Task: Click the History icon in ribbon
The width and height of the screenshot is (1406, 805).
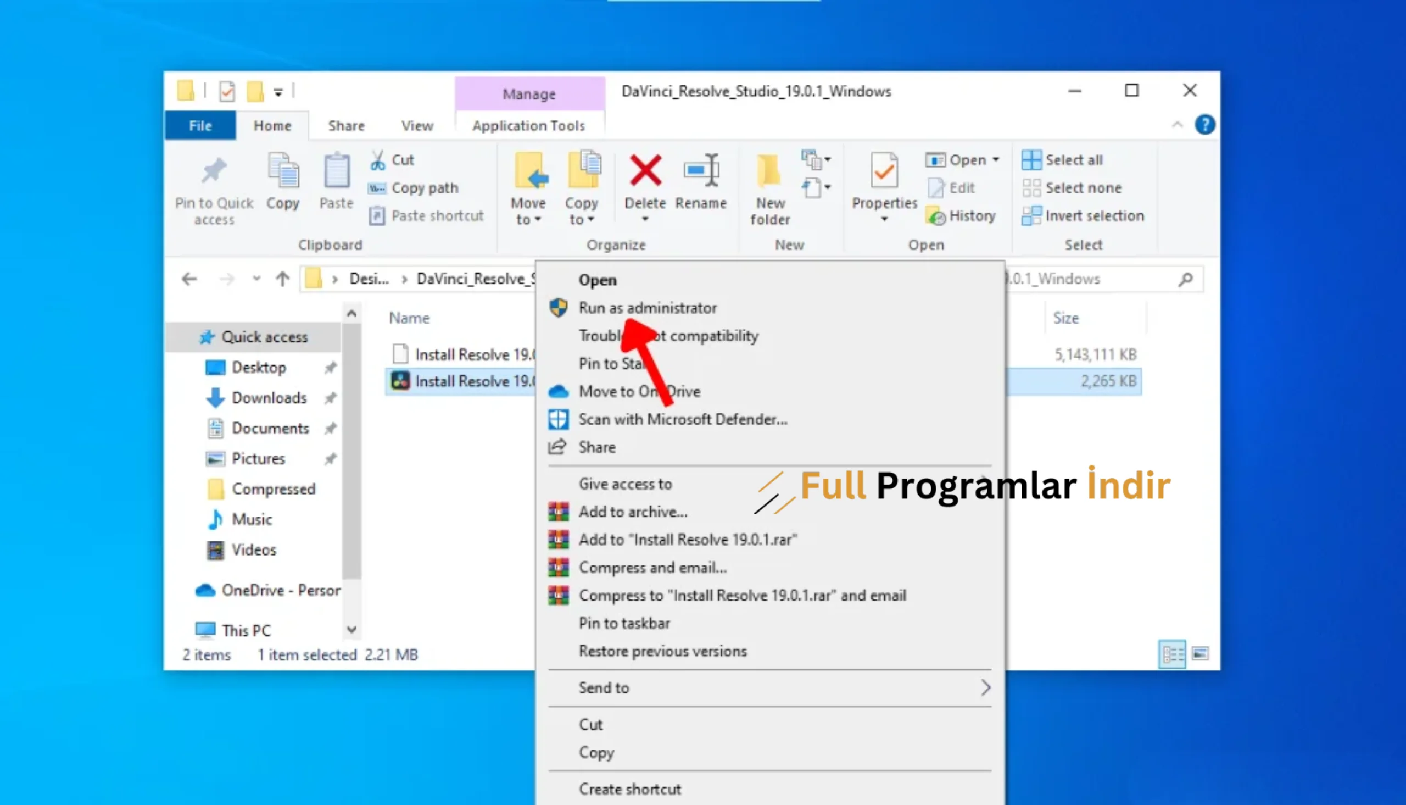Action: pos(935,216)
